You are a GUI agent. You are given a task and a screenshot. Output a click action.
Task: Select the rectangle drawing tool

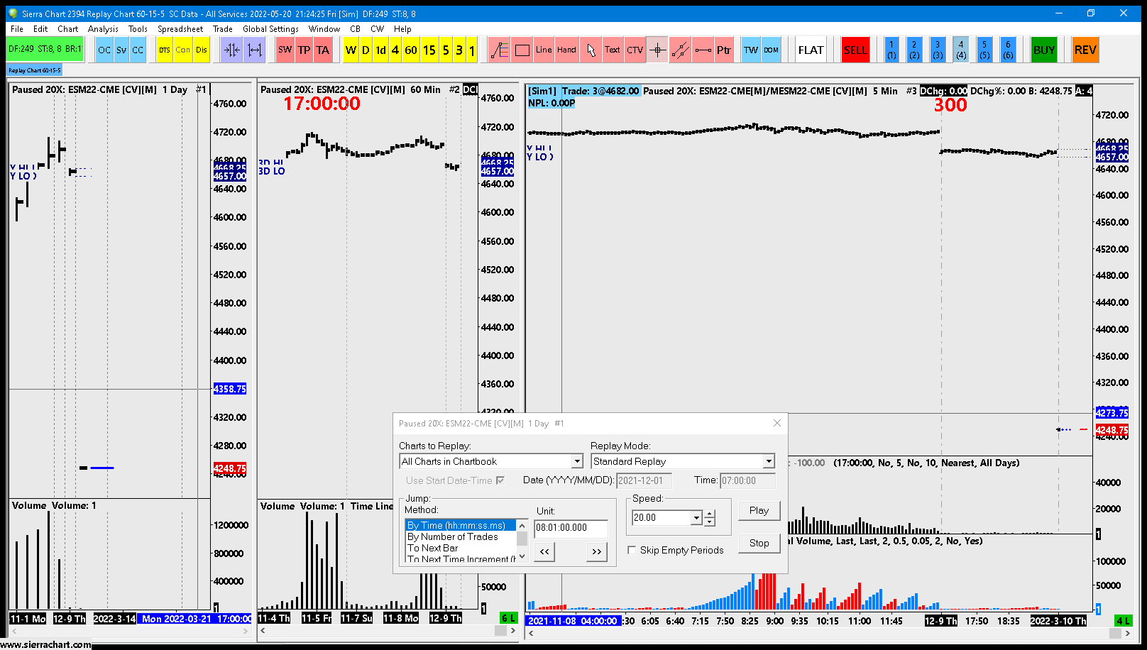click(522, 50)
